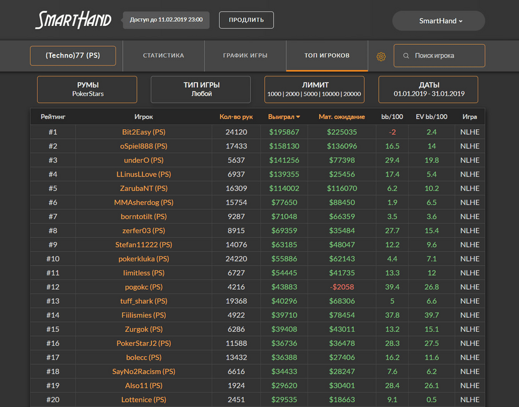This screenshot has height=407, width=519.
Task: Open player limitless (PS)
Action: click(x=143, y=273)
